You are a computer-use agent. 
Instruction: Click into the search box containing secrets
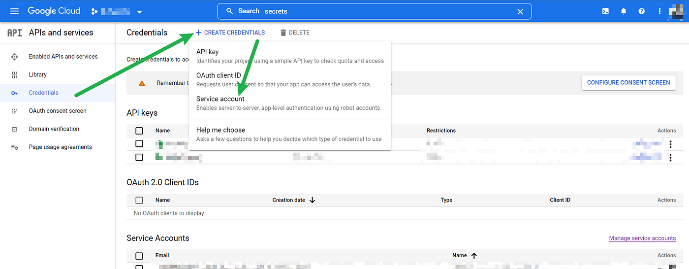click(374, 11)
